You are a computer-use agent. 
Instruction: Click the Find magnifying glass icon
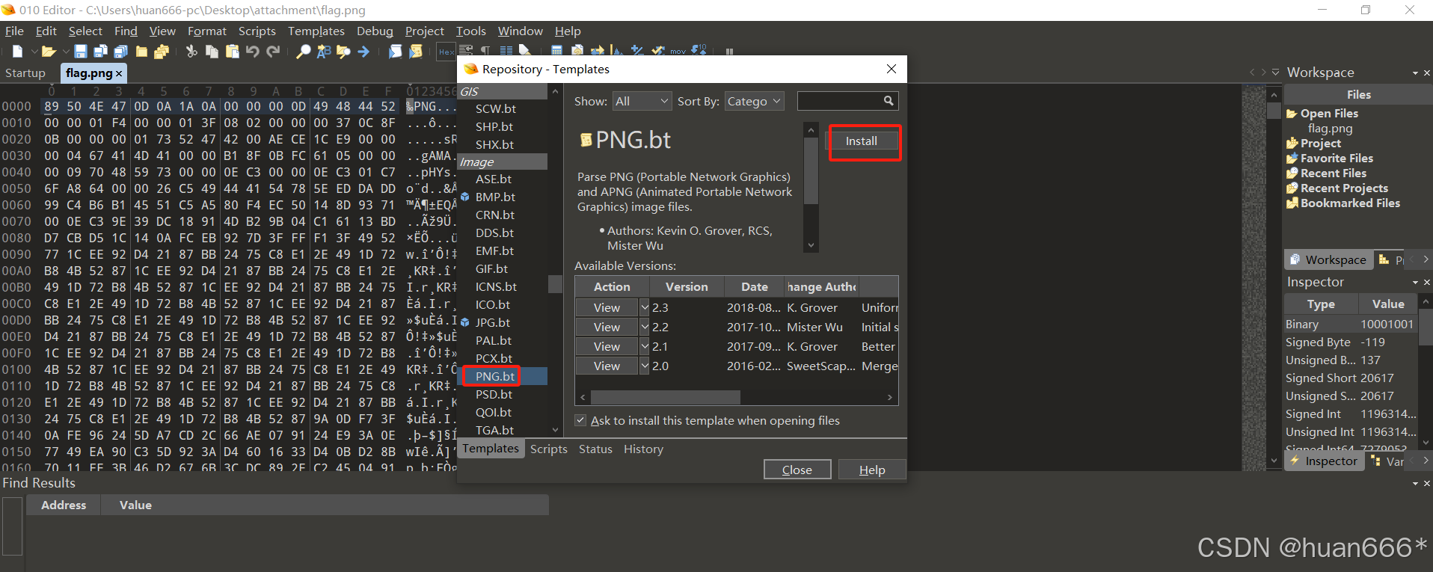tap(303, 51)
